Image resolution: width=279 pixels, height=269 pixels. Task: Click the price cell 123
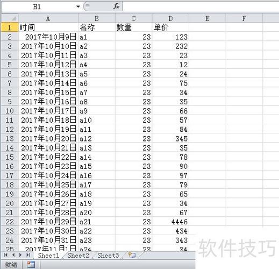pos(170,37)
